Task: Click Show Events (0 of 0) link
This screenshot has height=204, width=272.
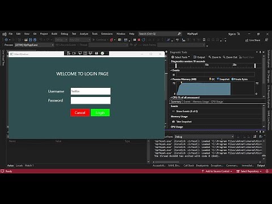Action: click(187, 111)
